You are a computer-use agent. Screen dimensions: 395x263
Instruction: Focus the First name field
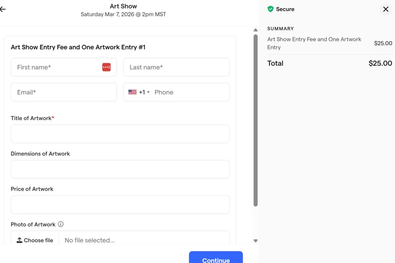(x=56, y=67)
